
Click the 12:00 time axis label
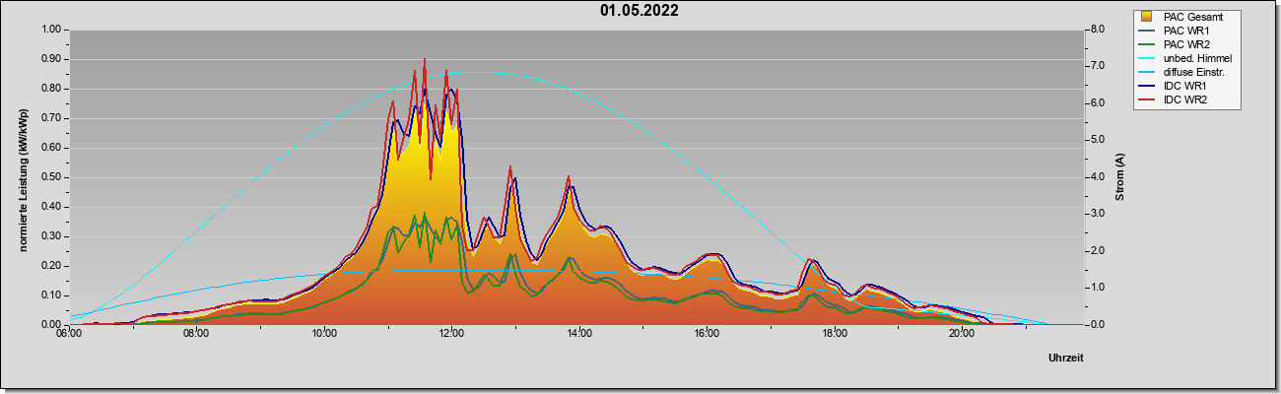451,335
